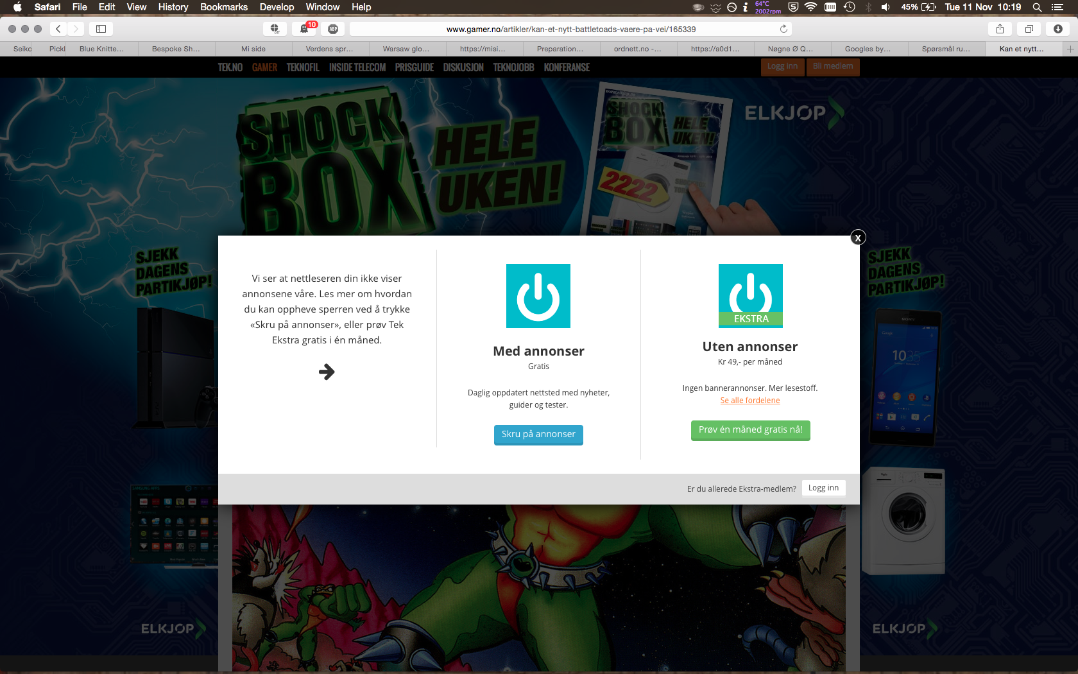Image resolution: width=1078 pixels, height=674 pixels.
Task: Go forward with Safari forward button
Action: pos(76,29)
